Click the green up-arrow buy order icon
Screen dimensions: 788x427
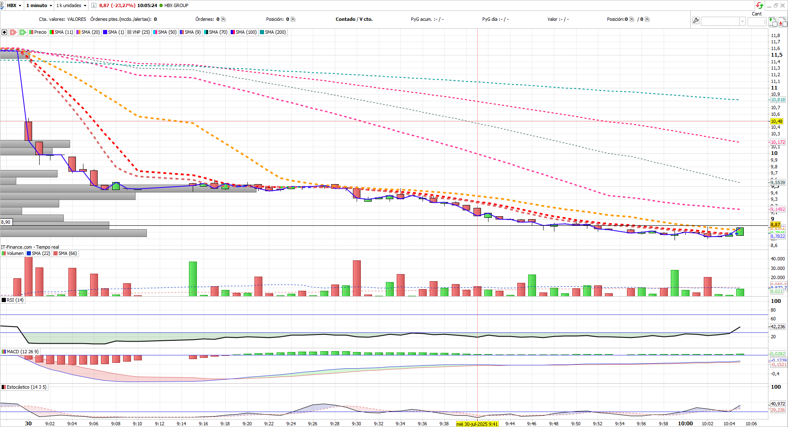(773, 22)
